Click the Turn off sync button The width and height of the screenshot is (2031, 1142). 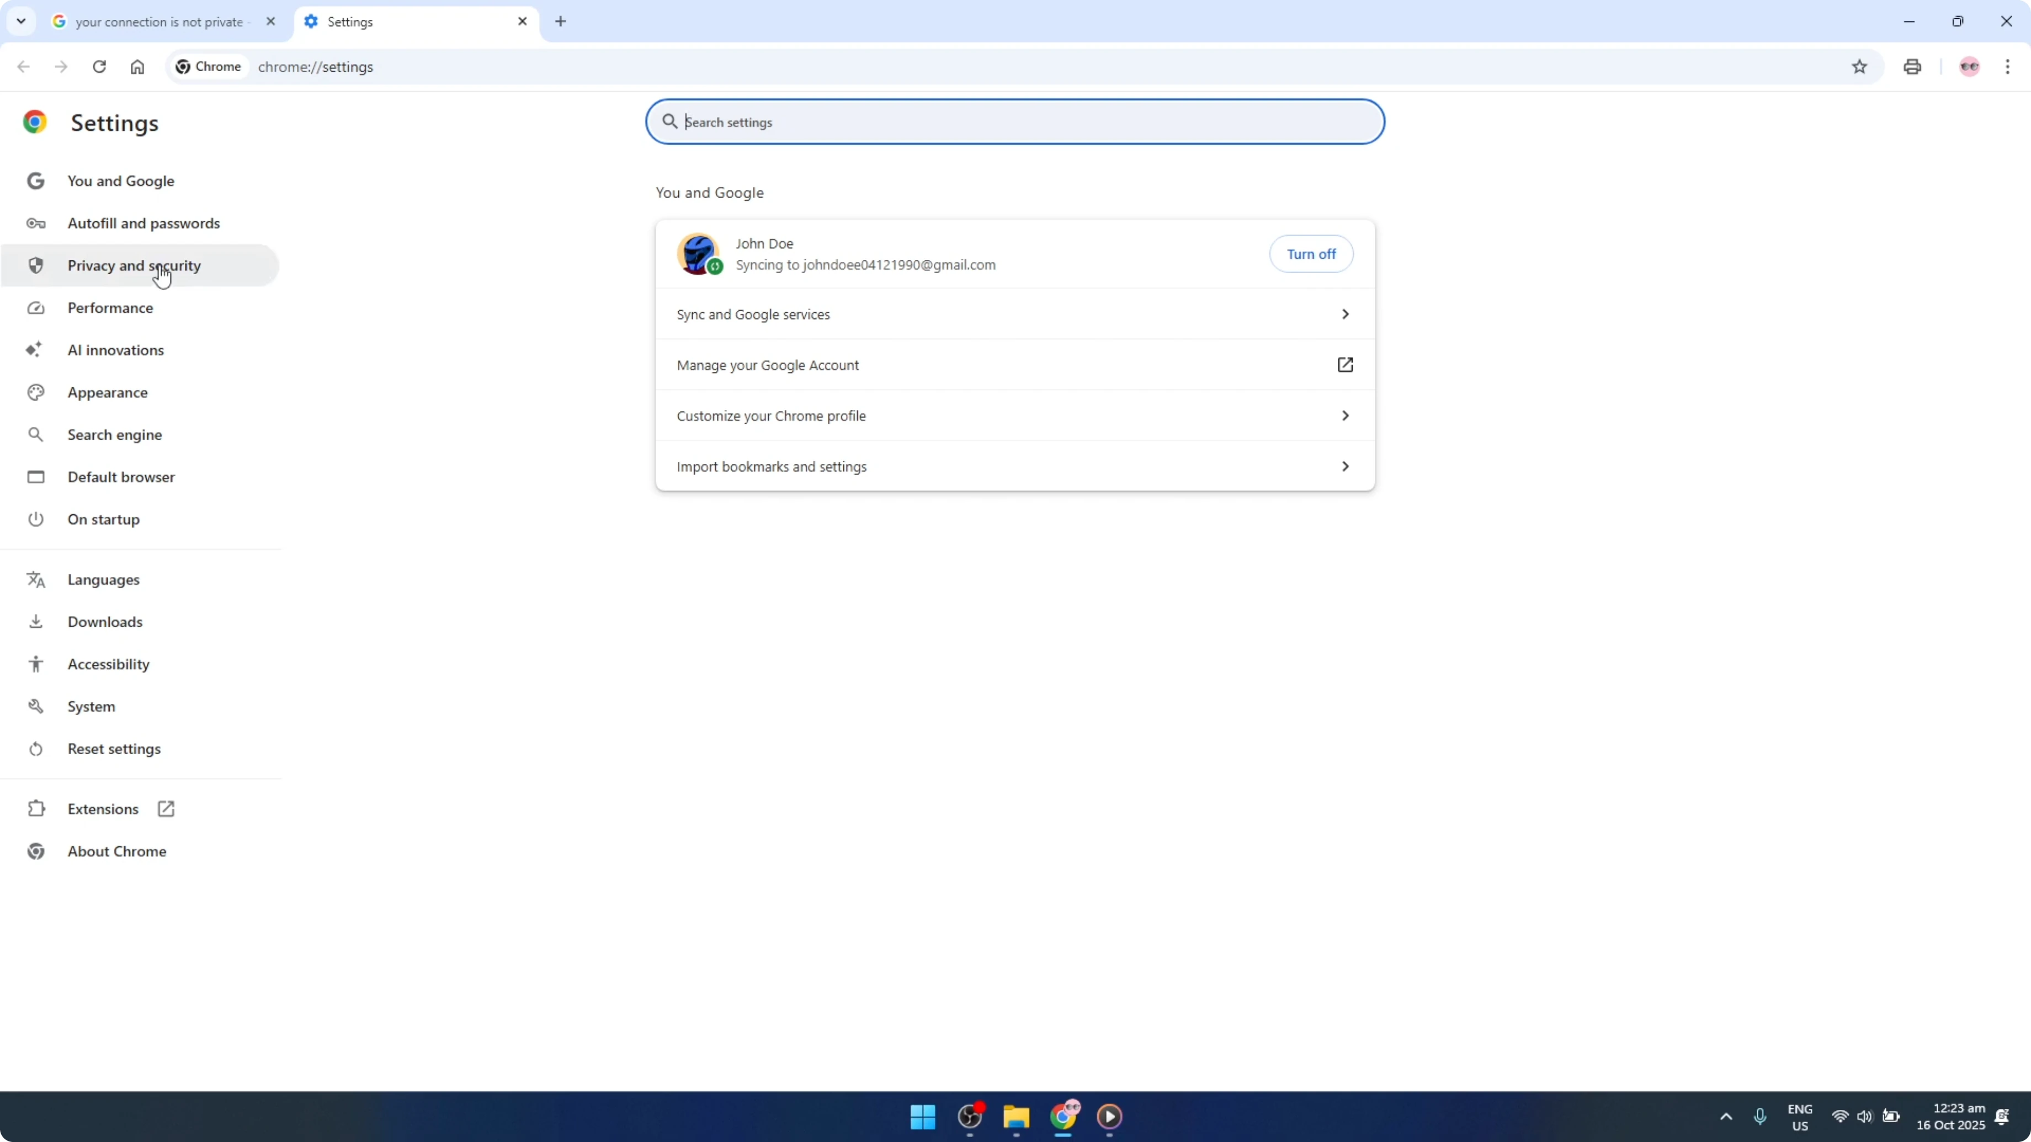tap(1311, 254)
